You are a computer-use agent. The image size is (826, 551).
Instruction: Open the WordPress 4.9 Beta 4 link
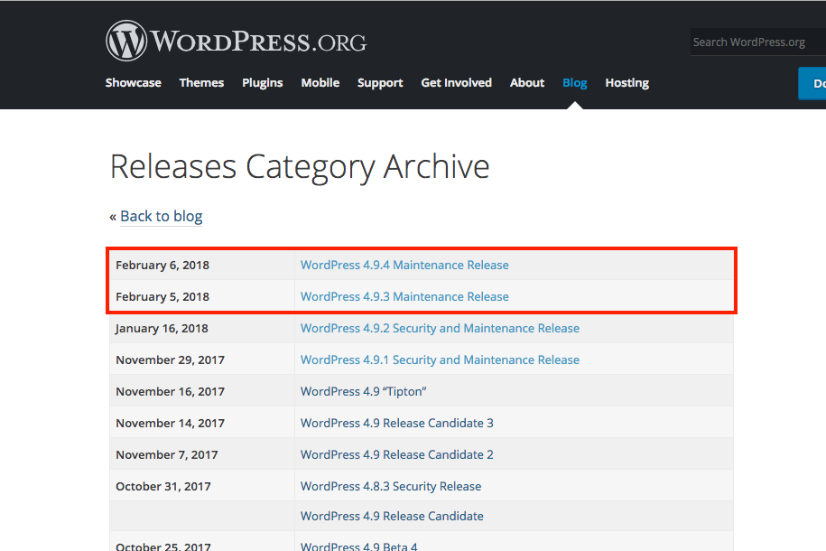[358, 546]
